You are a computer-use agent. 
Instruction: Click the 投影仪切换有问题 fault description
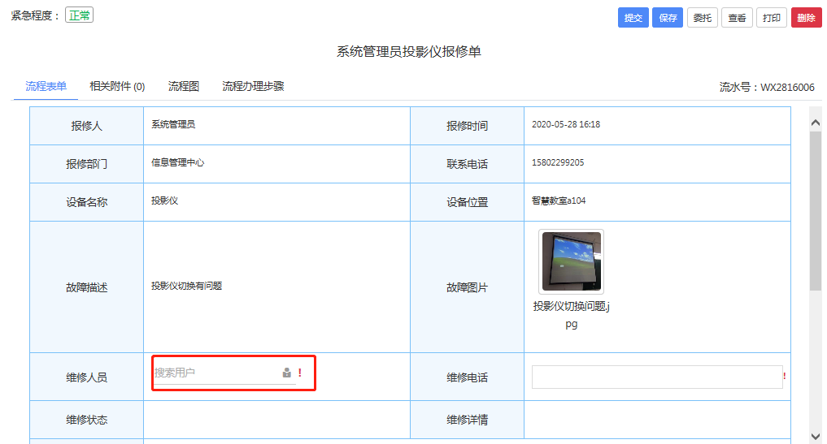[x=187, y=286]
